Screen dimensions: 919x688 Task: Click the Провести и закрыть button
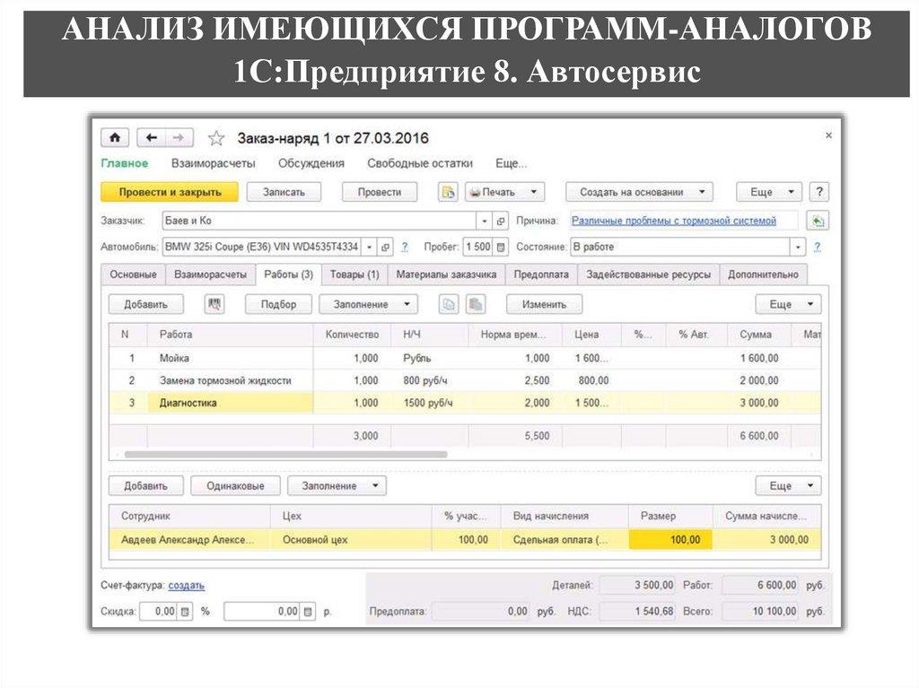(169, 192)
